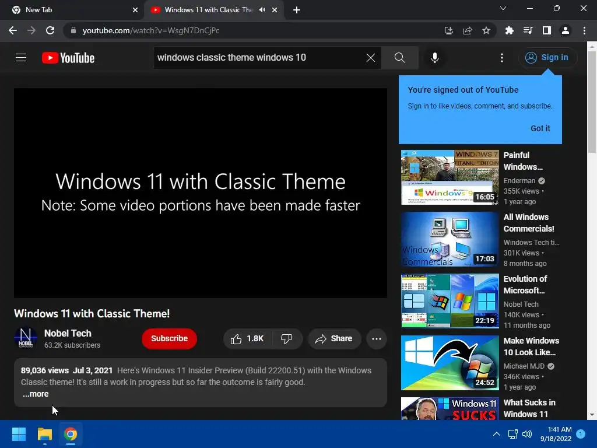597x448 pixels.
Task: Click Chrome back arrow
Action: (13, 30)
